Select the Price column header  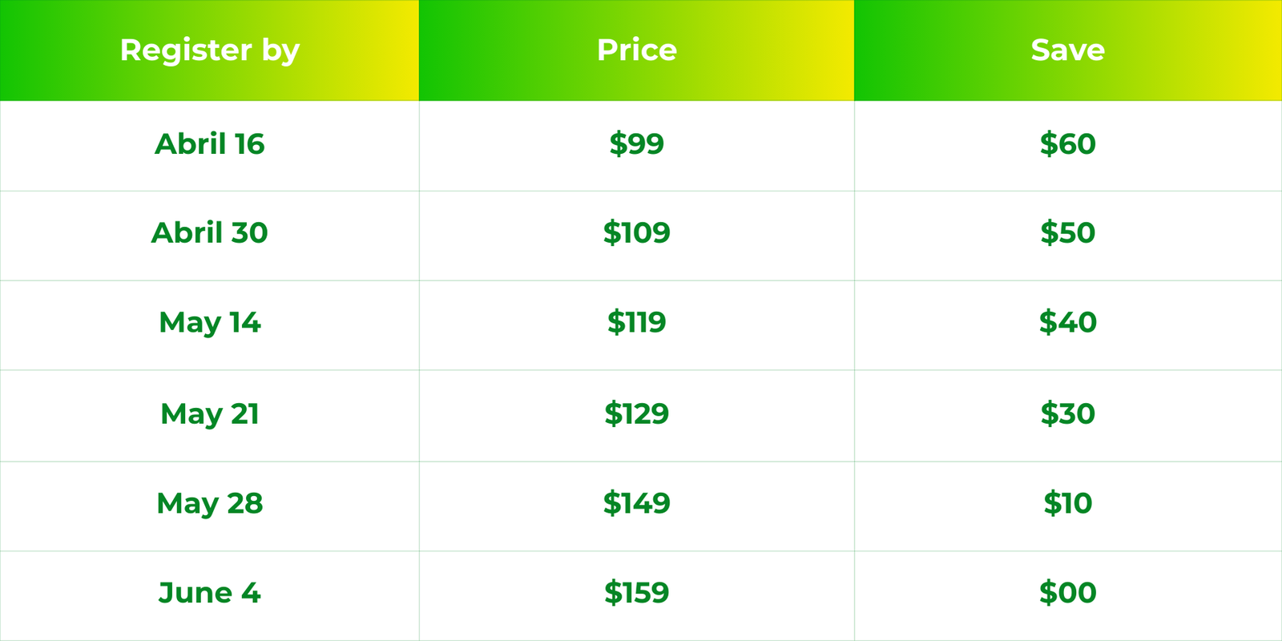(x=637, y=50)
